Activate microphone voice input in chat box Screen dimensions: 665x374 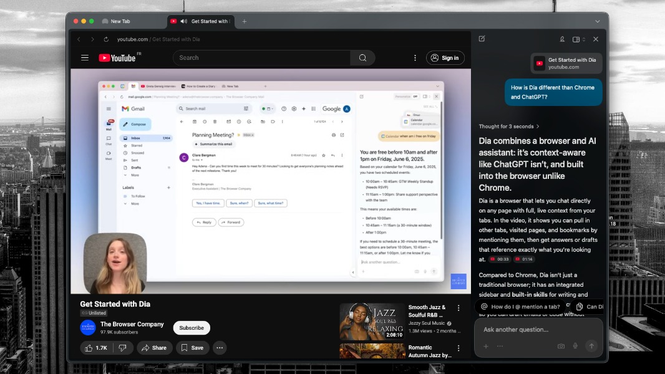click(575, 346)
